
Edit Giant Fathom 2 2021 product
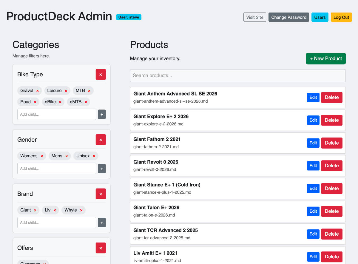click(x=313, y=143)
